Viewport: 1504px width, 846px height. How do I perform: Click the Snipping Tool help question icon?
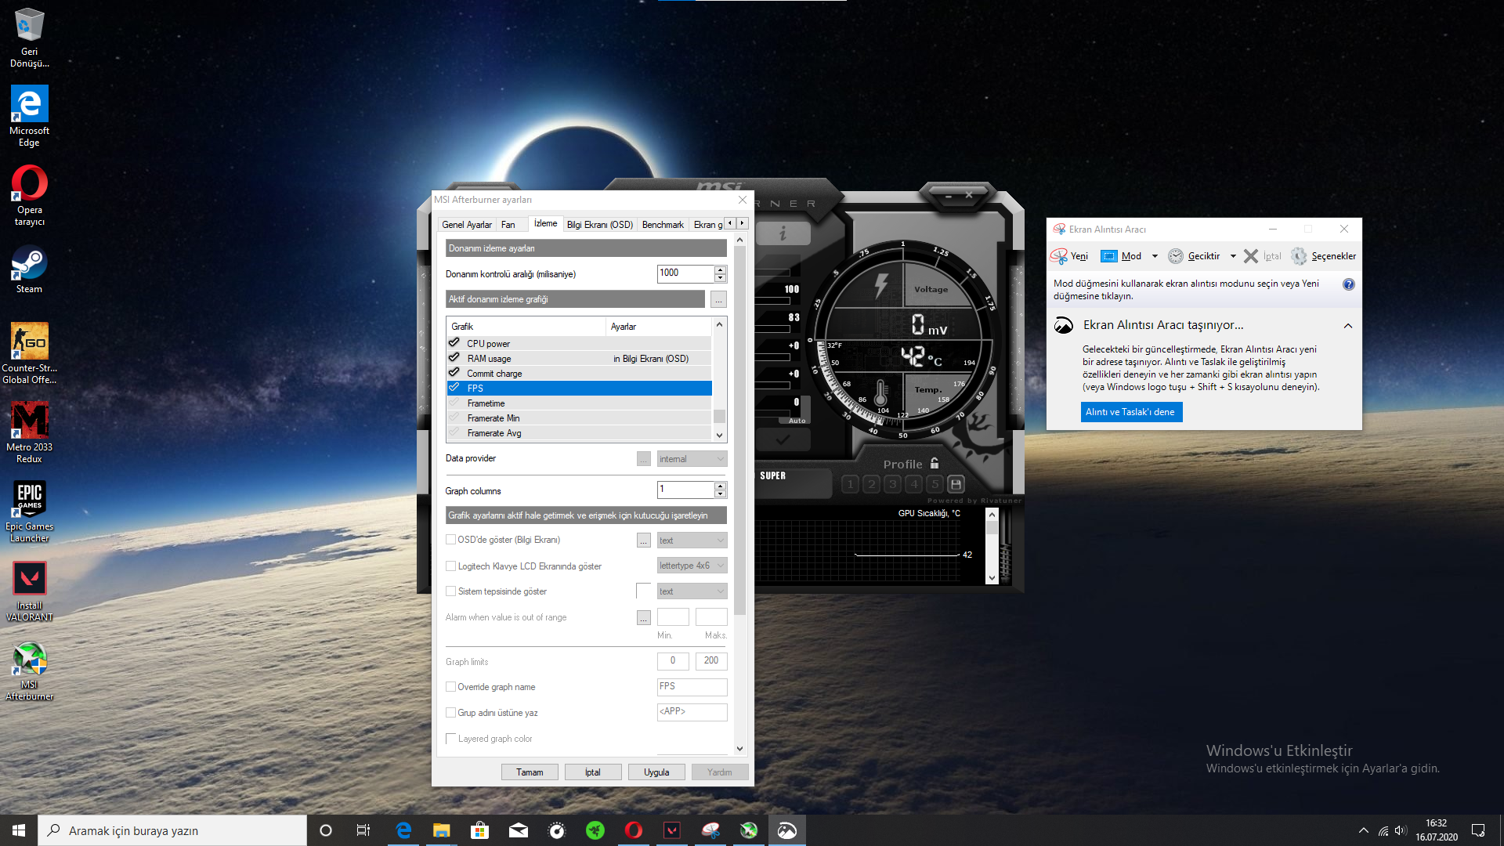tap(1348, 284)
